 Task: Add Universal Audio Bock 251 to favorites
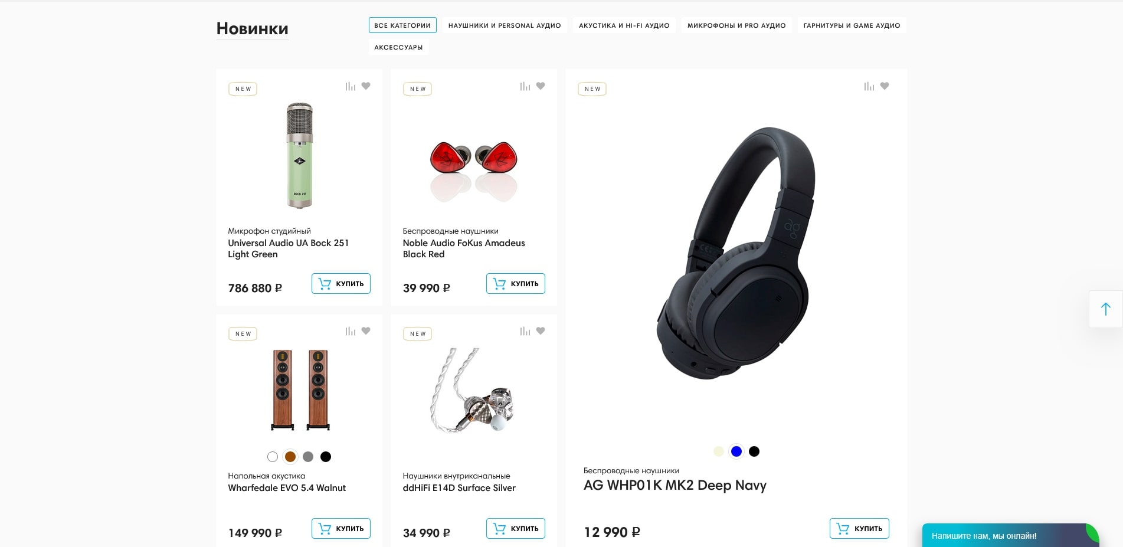click(x=366, y=86)
